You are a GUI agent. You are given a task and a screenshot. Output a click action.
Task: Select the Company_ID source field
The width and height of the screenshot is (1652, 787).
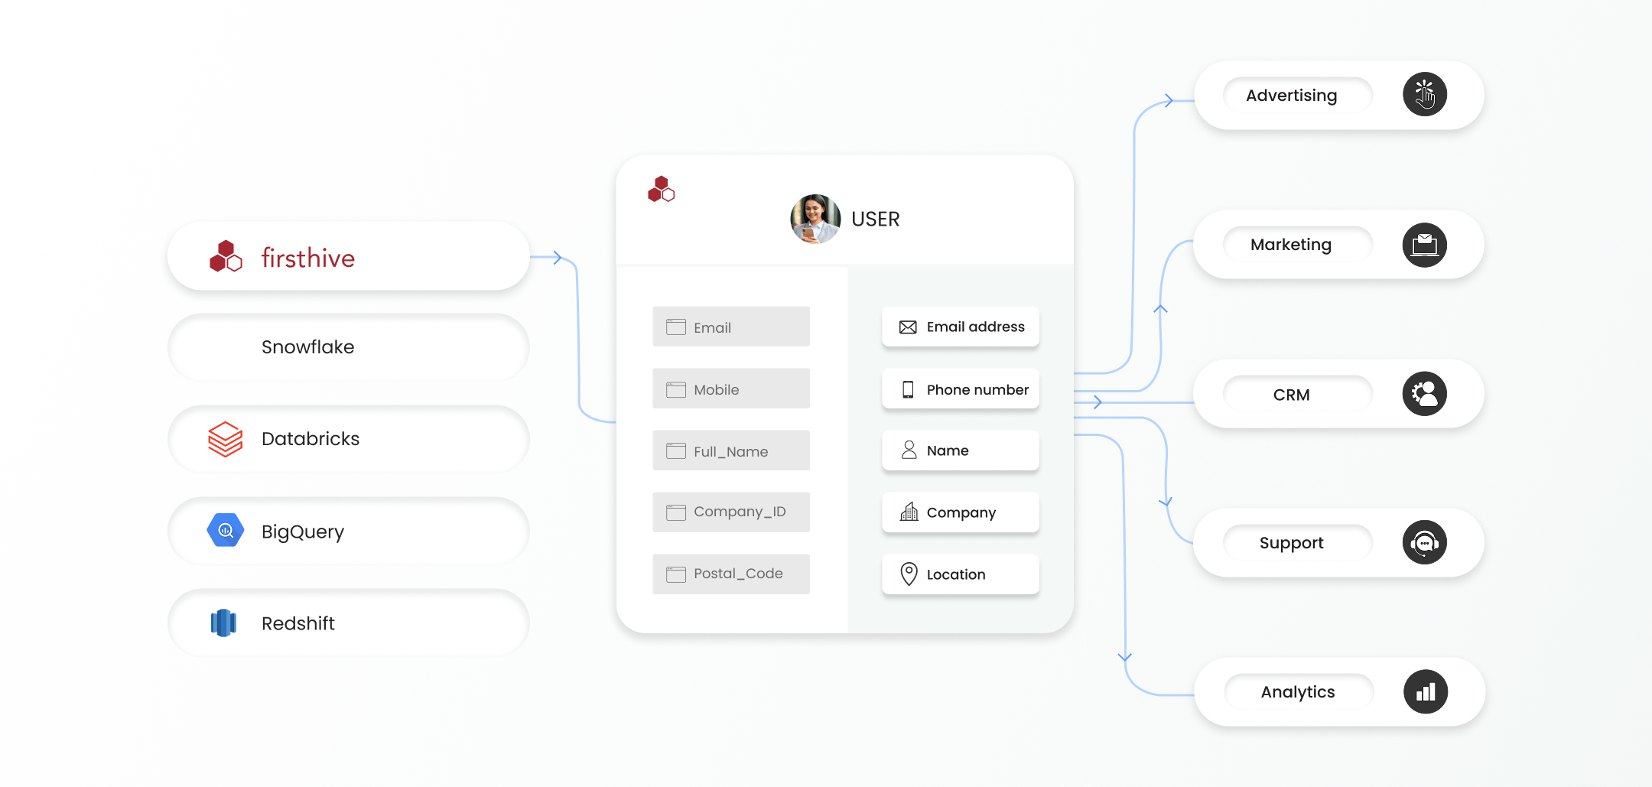point(730,512)
